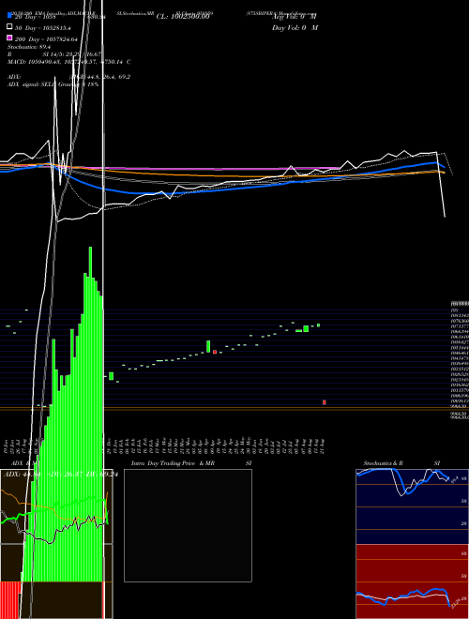Open the empty intraday trading price panel

[188, 525]
